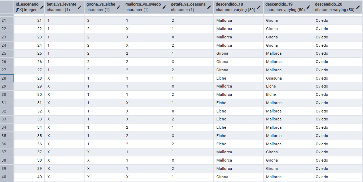Click getafe_vs_osasuna X cell in row 26
363x182 pixels.
(x=191, y=62)
